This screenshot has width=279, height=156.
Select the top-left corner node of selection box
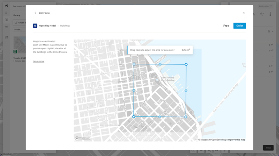click(x=134, y=64)
